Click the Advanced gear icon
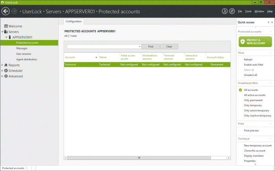The width and height of the screenshot is (275, 171). pos(6,76)
